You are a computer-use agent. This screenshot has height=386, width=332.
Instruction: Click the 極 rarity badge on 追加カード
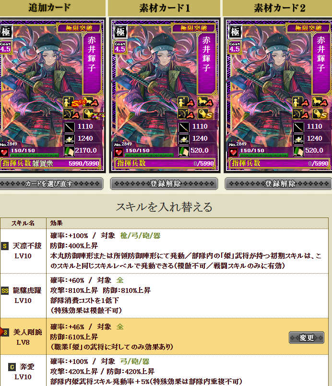pyautogui.click(x=5, y=32)
